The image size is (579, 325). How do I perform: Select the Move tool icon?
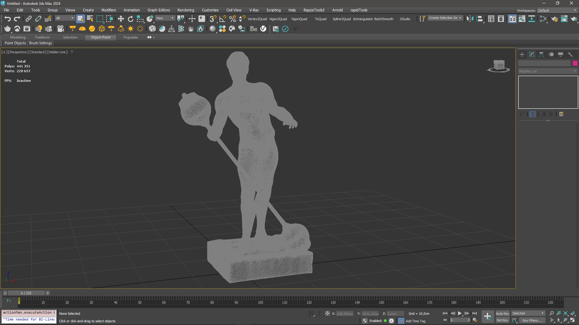(121, 19)
